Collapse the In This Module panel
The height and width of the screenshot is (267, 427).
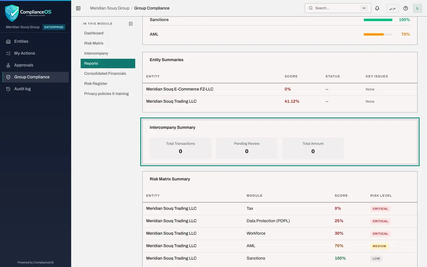(131, 24)
